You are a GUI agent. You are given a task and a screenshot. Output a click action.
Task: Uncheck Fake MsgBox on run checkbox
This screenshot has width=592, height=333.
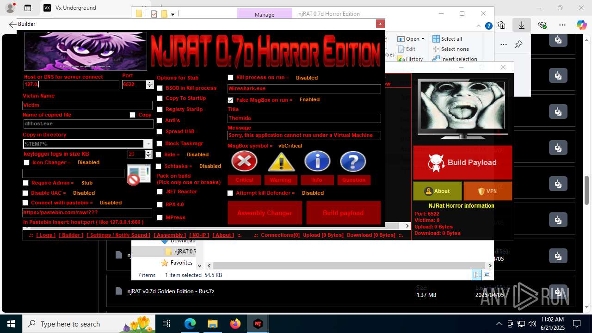pyautogui.click(x=231, y=100)
